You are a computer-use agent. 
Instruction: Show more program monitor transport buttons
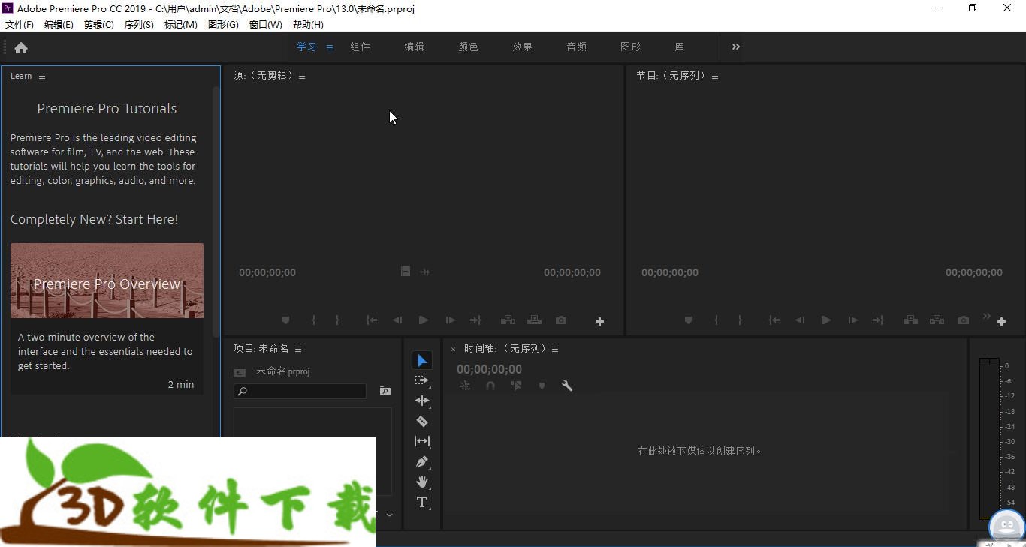pyautogui.click(x=987, y=316)
